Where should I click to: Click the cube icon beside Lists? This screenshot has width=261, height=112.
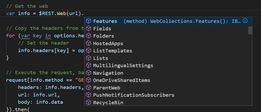pyautogui.click(x=88, y=58)
